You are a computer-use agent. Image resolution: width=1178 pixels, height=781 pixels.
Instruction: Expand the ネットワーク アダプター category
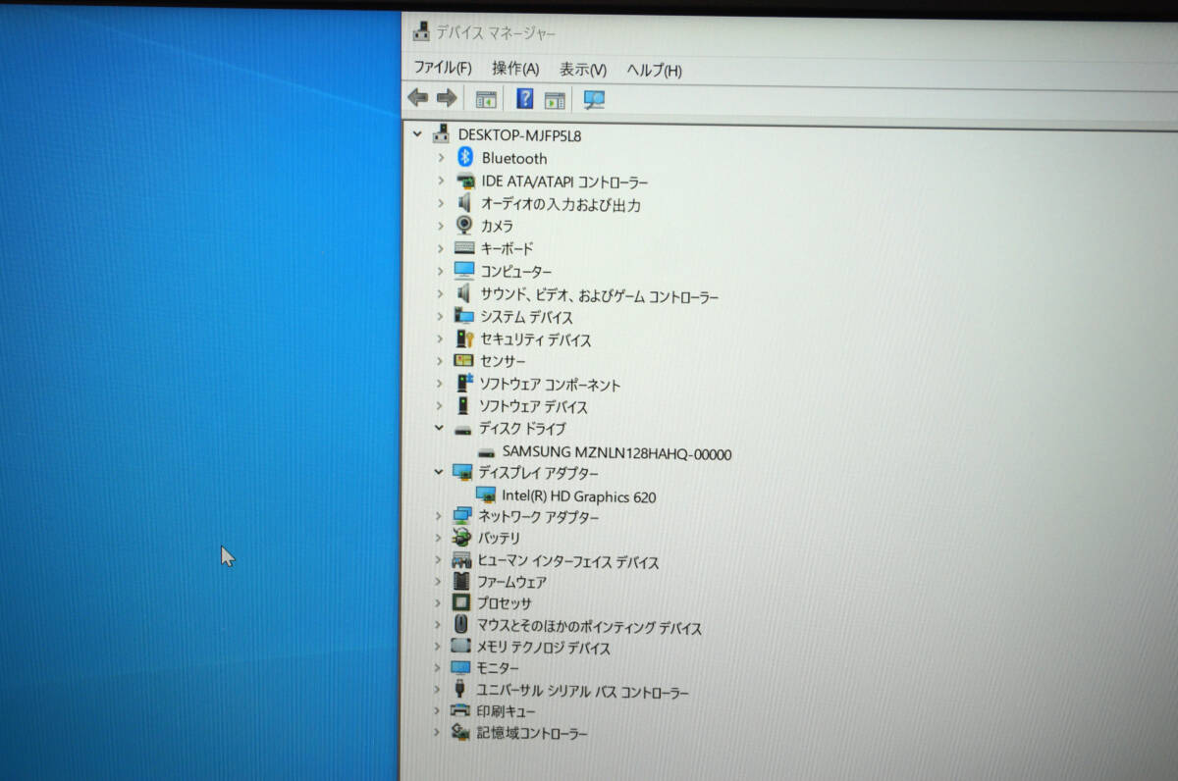coord(438,515)
